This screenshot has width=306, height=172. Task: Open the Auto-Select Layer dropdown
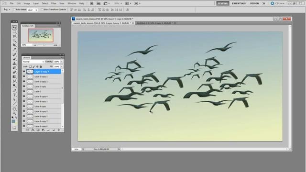pos(32,10)
